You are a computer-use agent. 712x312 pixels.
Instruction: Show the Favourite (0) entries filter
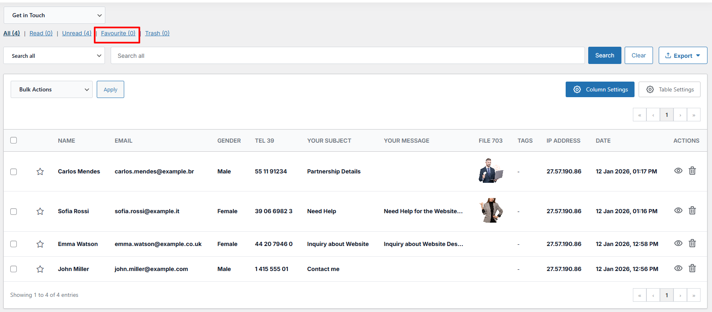(x=118, y=33)
